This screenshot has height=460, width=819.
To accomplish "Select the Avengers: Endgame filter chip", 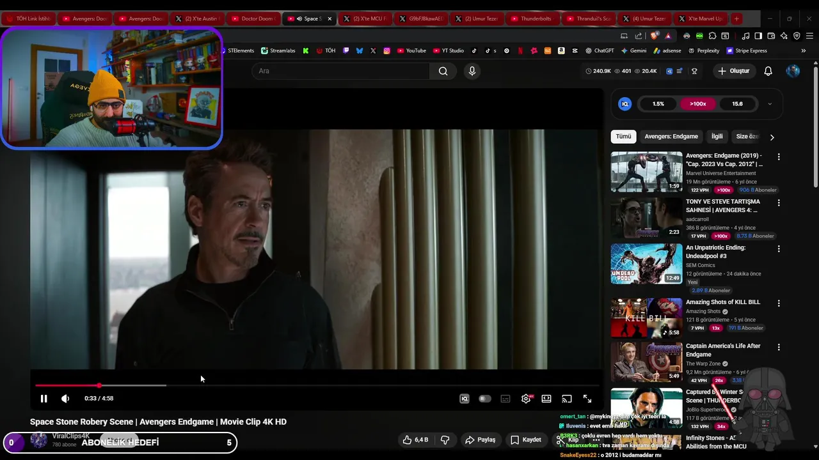I will [x=671, y=136].
